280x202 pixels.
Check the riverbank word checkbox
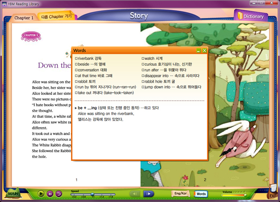(x=76, y=58)
